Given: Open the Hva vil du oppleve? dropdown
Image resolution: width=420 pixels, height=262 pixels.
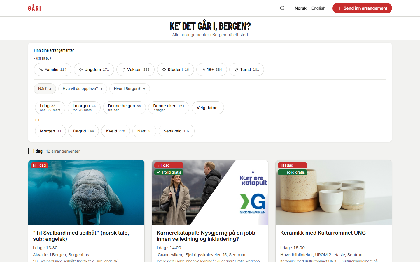Looking at the screenshot, I should (83, 89).
